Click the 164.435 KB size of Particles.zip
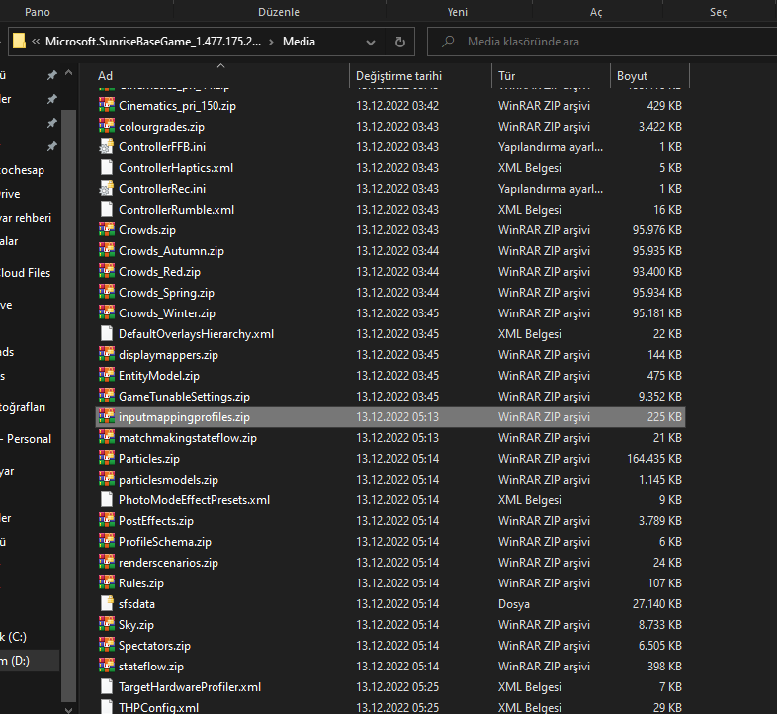The image size is (777, 714). pos(654,459)
